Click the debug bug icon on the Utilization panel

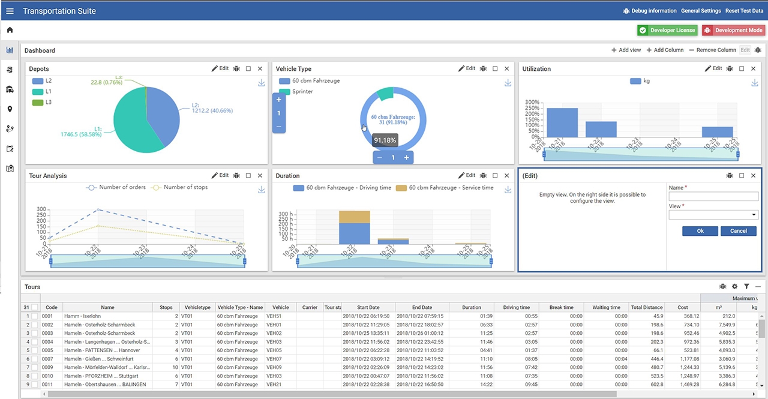[730, 69]
